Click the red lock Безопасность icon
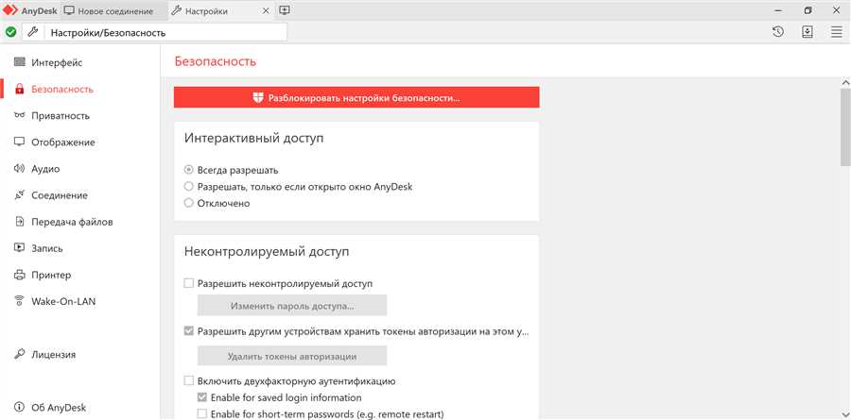 pyautogui.click(x=20, y=89)
